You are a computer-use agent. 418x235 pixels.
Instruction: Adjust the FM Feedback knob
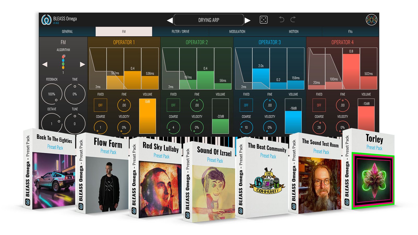pyautogui.click(x=52, y=94)
